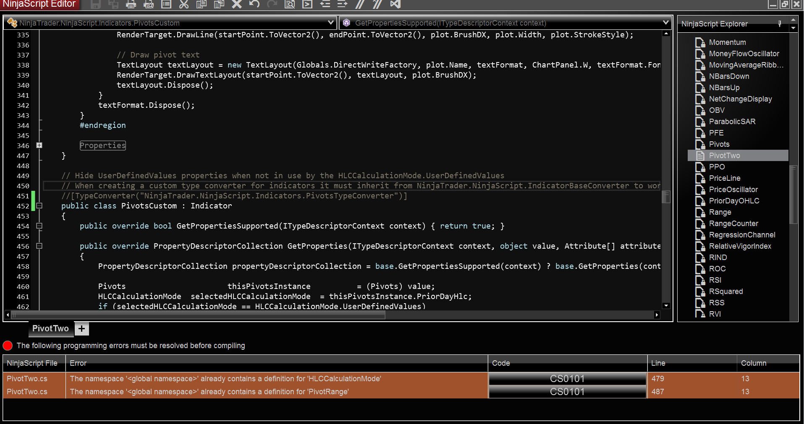Collapse the GetProperties method block
Screen dimensions: 804x424
pos(39,246)
